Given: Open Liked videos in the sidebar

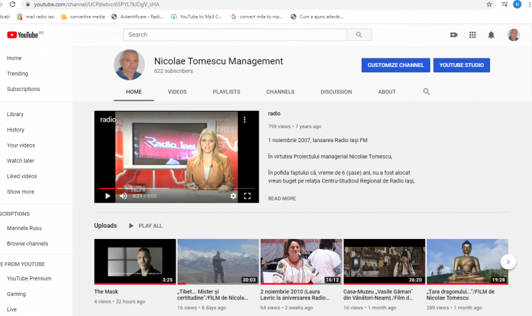Looking at the screenshot, I should pos(22,176).
